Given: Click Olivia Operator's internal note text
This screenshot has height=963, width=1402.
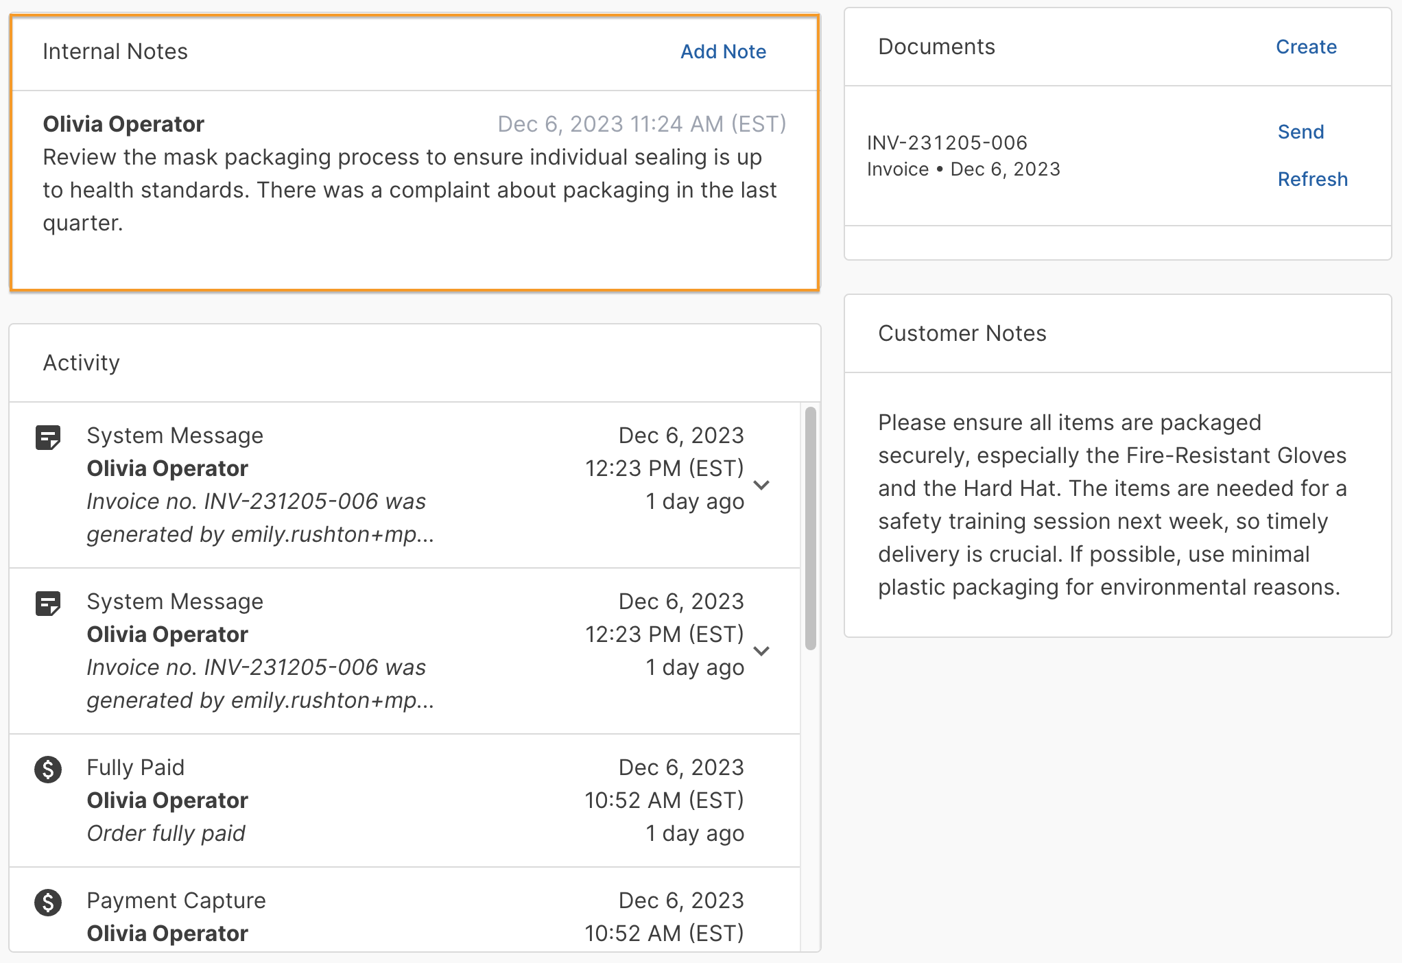Looking at the screenshot, I should (x=409, y=191).
